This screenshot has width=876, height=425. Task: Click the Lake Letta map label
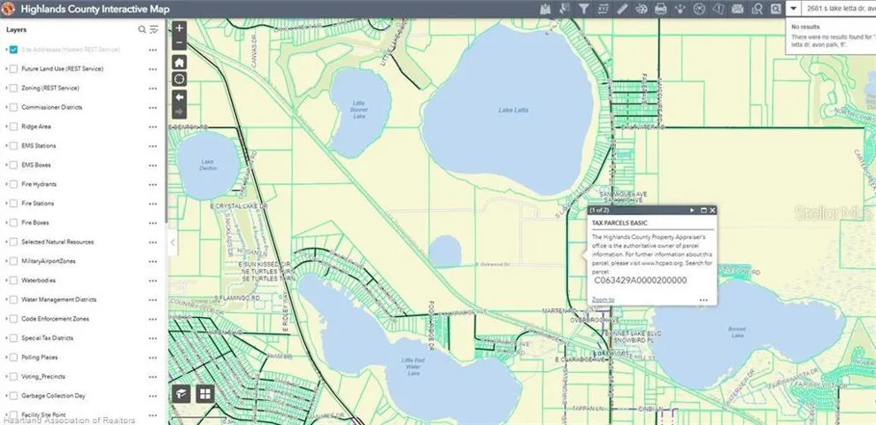(513, 110)
